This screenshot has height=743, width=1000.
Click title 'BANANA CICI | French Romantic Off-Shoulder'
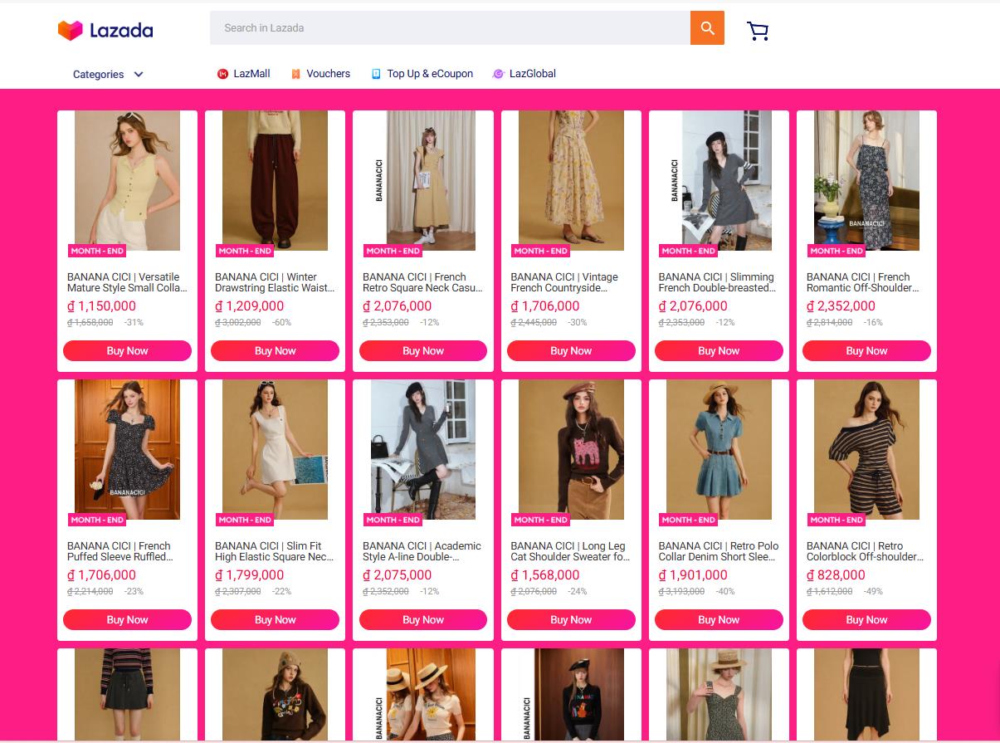(863, 283)
